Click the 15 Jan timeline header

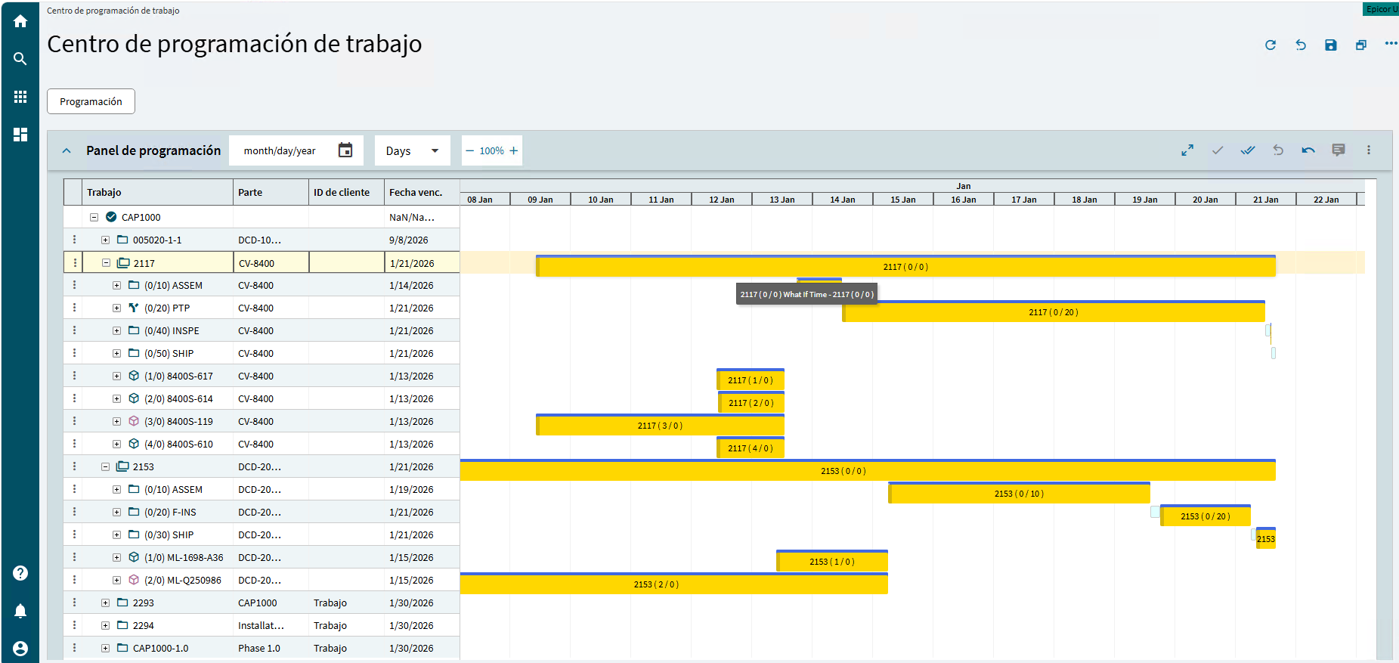pyautogui.click(x=902, y=200)
